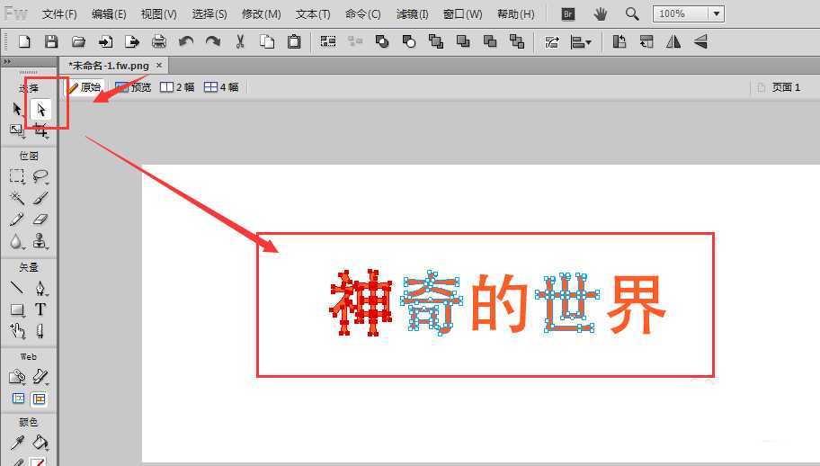Create a new document icon
Viewport: 820px width, 466px height.
click(24, 42)
